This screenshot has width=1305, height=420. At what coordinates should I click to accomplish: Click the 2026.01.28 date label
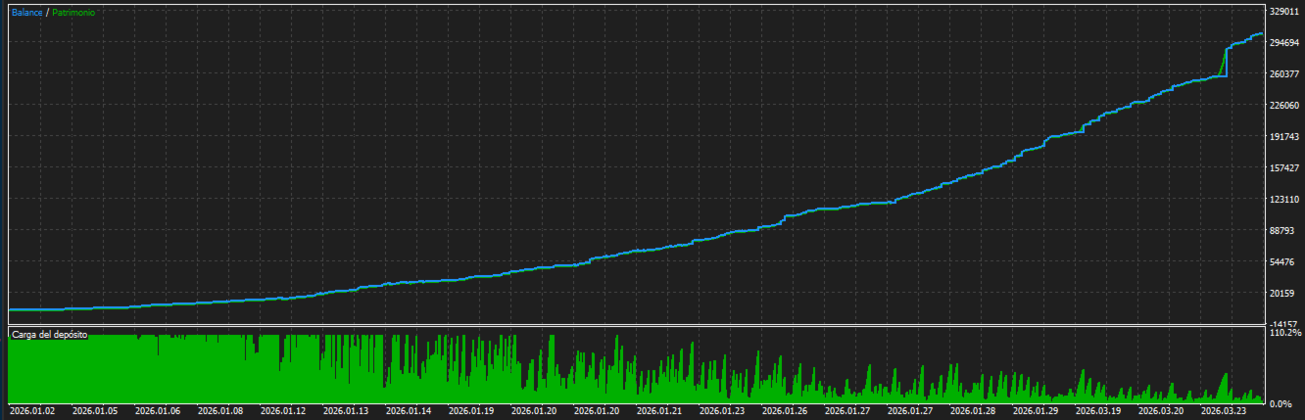pos(973,412)
